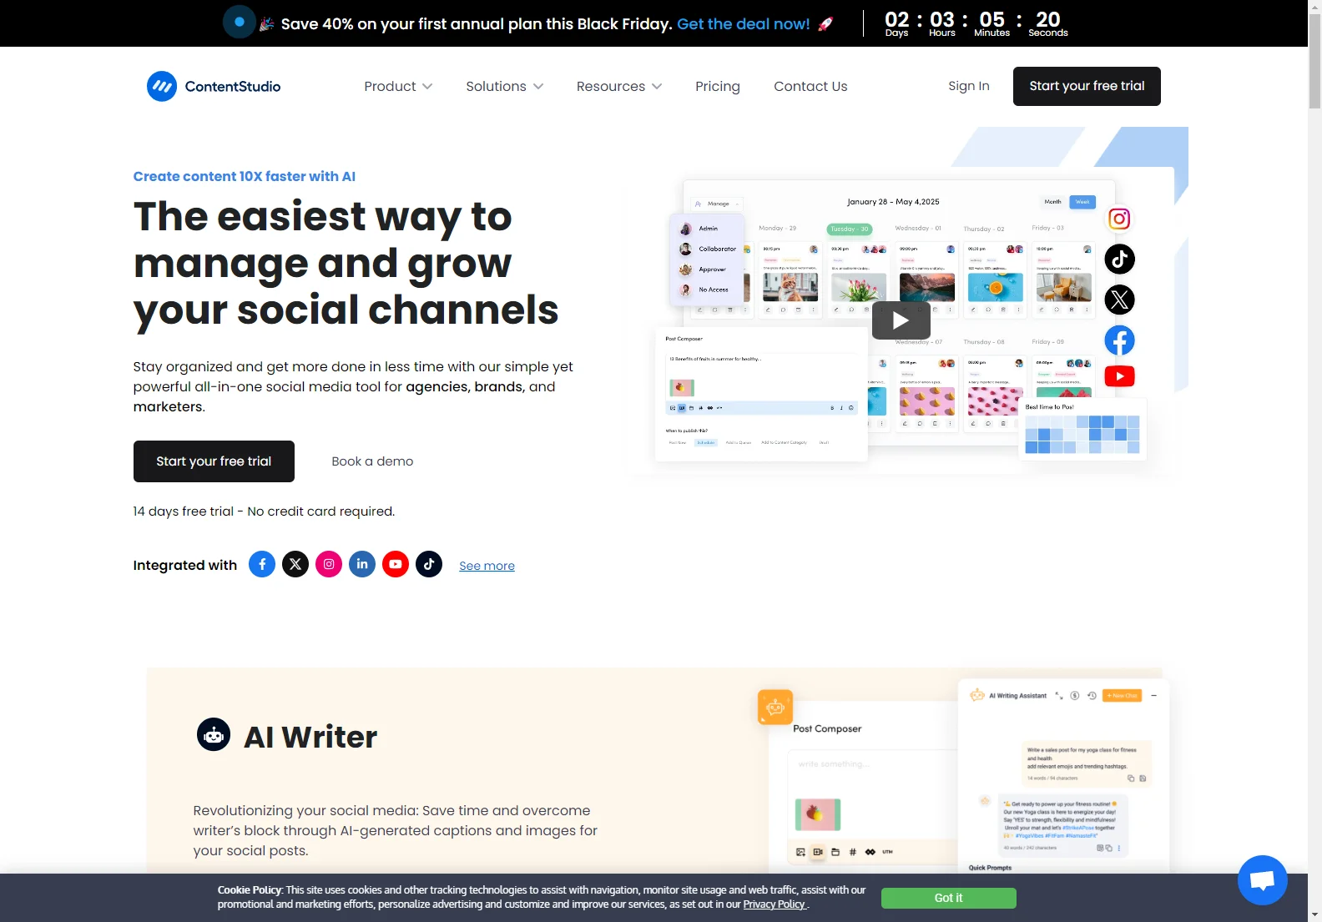Click the ContentStudio logo icon
The height and width of the screenshot is (922, 1322).
[162, 86]
